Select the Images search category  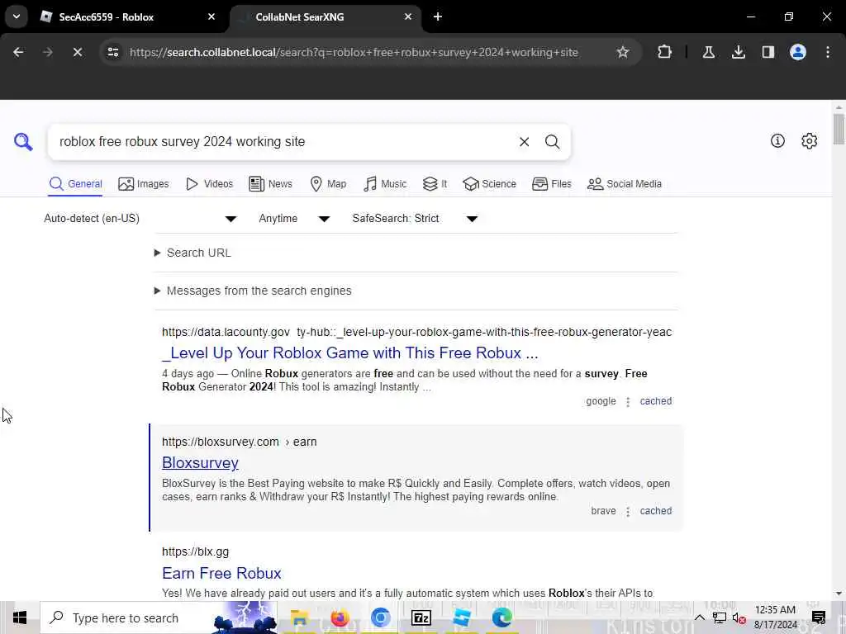point(144,184)
